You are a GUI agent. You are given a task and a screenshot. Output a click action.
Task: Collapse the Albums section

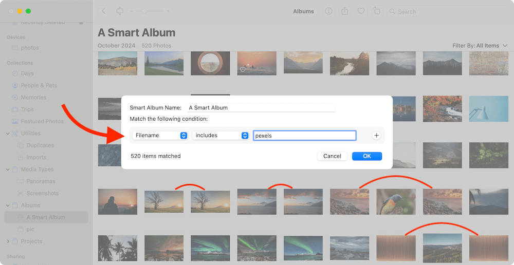point(8,205)
